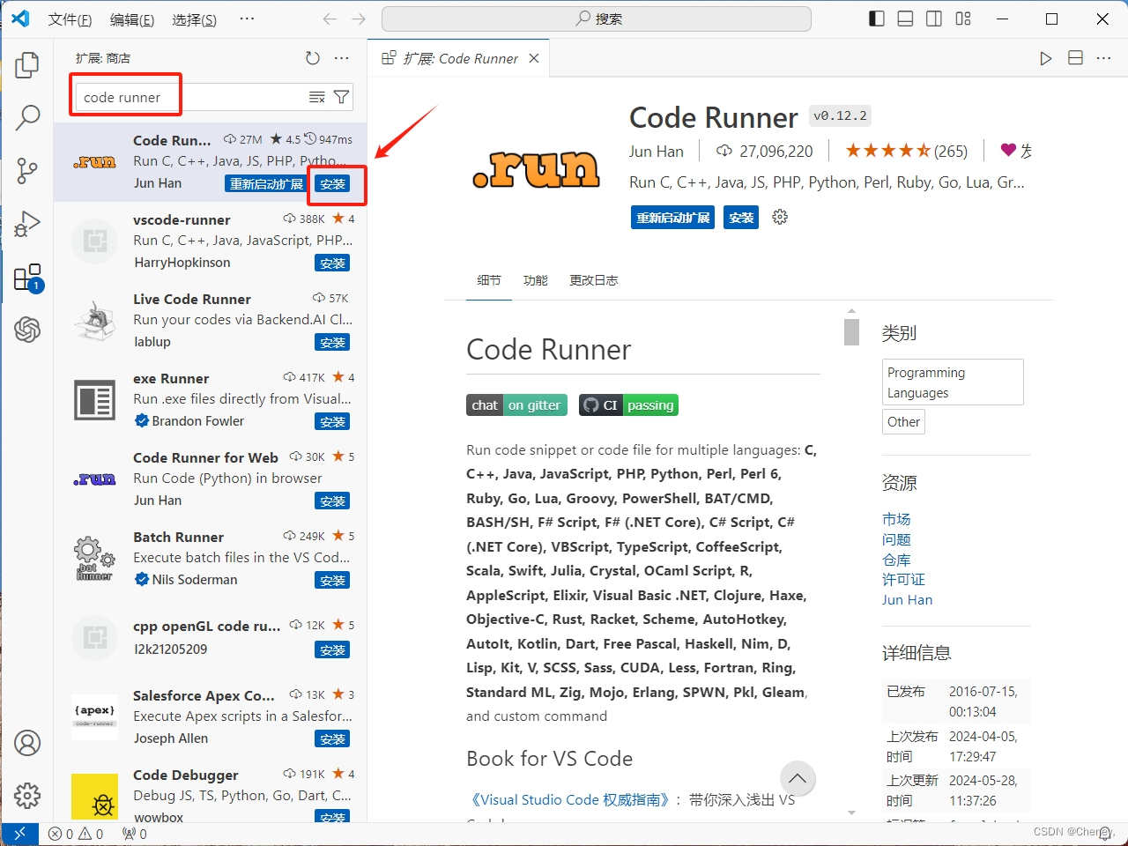Image resolution: width=1128 pixels, height=846 pixels.
Task: Open Manage gear icon in activity bar
Action: [27, 796]
